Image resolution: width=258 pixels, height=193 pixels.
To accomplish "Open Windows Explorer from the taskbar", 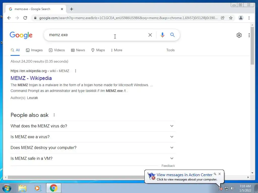I will point(22,188).
